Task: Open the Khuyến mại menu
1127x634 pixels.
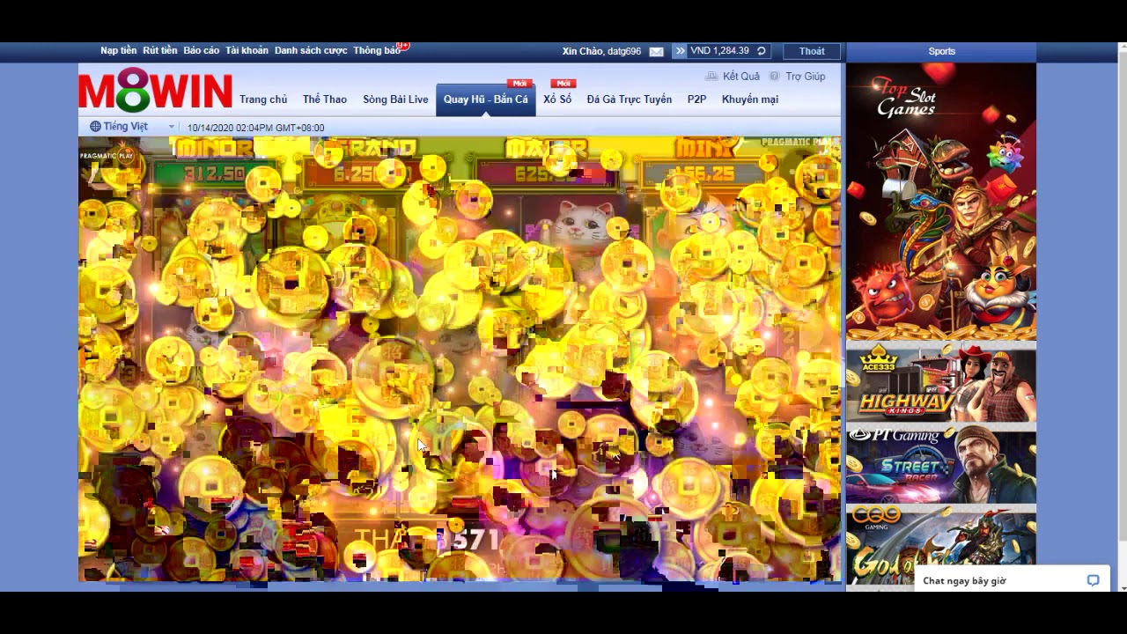Action: 750,100
